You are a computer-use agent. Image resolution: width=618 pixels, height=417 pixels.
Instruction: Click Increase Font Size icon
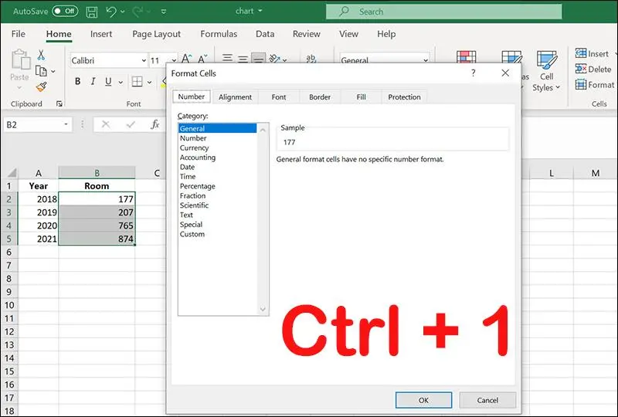point(186,59)
